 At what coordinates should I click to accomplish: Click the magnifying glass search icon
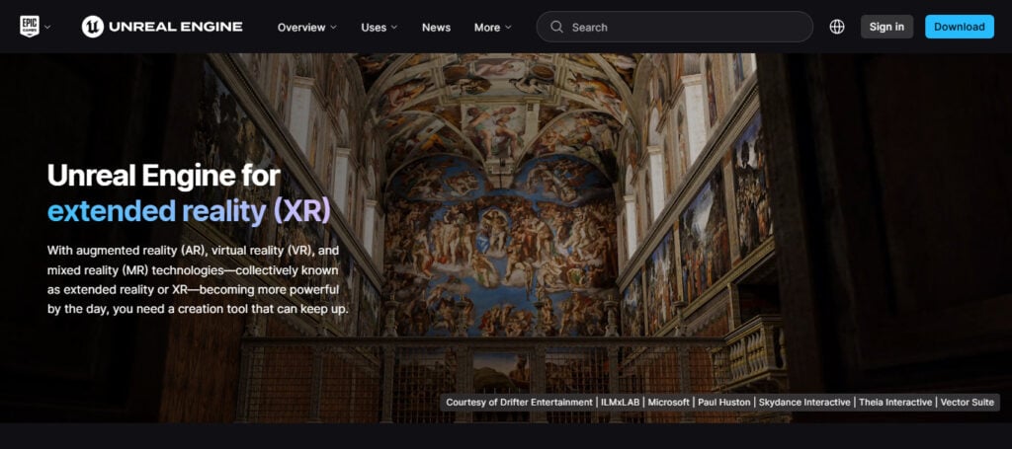point(556,27)
